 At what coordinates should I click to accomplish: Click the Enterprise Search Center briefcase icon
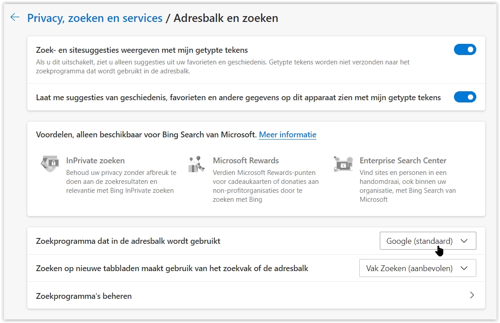point(343,163)
